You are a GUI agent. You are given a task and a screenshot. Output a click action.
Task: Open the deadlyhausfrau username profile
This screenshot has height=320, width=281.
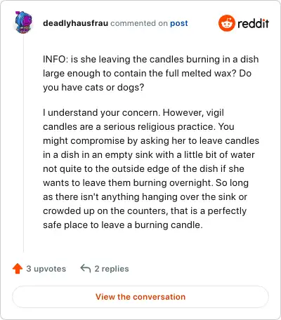click(75, 23)
